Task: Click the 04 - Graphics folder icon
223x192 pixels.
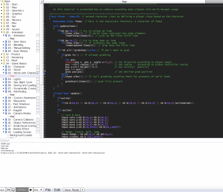Action: (x=4, y=14)
